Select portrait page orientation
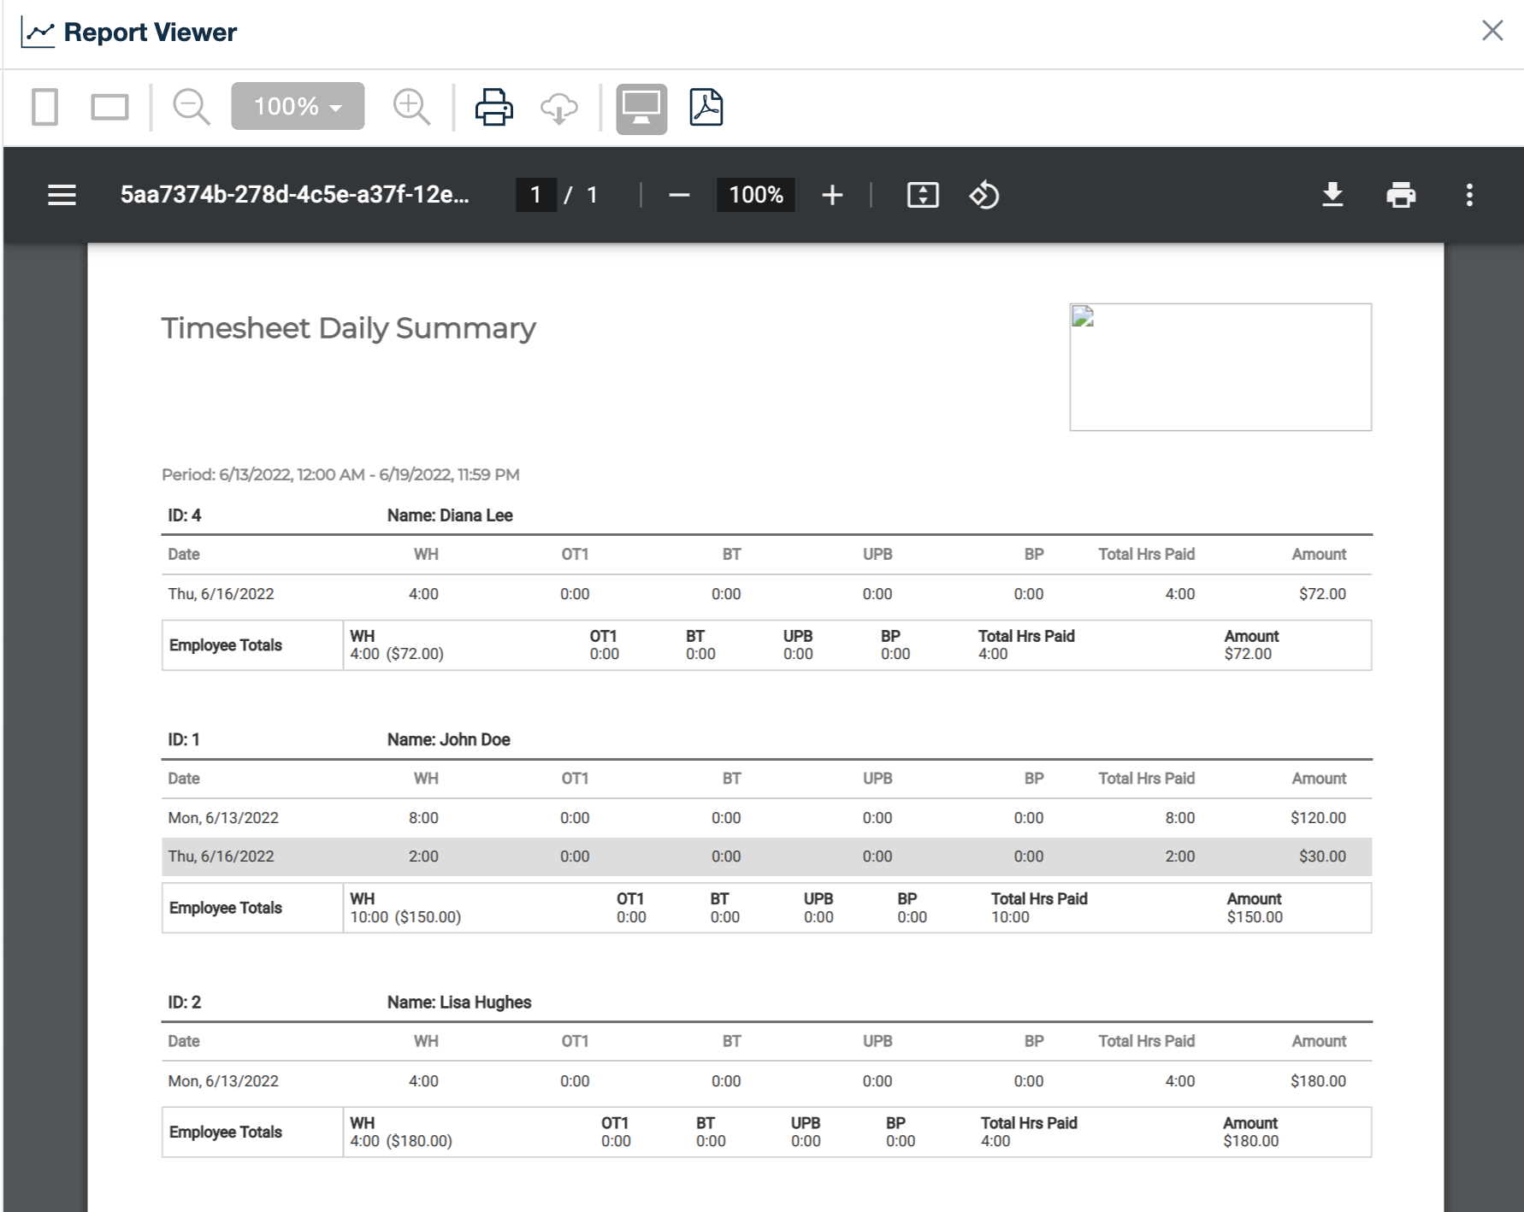 [45, 106]
